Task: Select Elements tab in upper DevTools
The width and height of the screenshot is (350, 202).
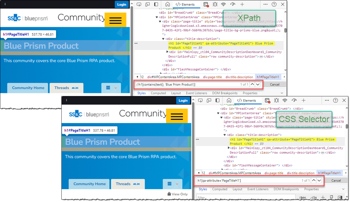Action: point(185,5)
